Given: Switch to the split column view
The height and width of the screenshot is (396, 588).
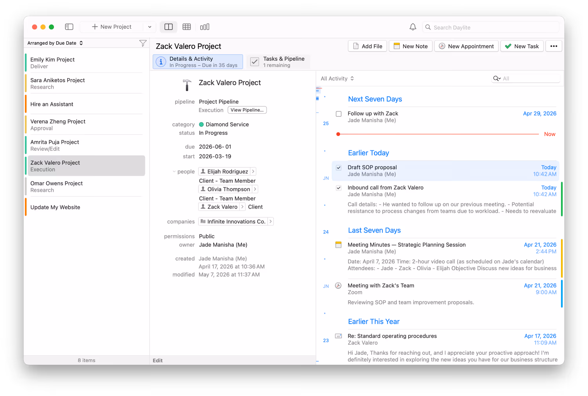Looking at the screenshot, I should (168, 27).
